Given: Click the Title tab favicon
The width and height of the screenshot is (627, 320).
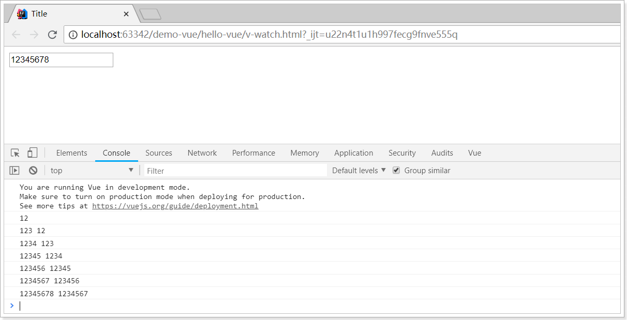Looking at the screenshot, I should pyautogui.click(x=22, y=14).
